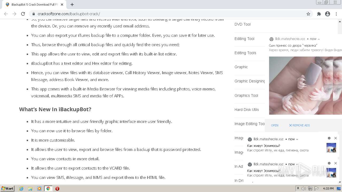The image size is (342, 192).
Task: Open the Image Editing Tool category
Action: point(250,124)
